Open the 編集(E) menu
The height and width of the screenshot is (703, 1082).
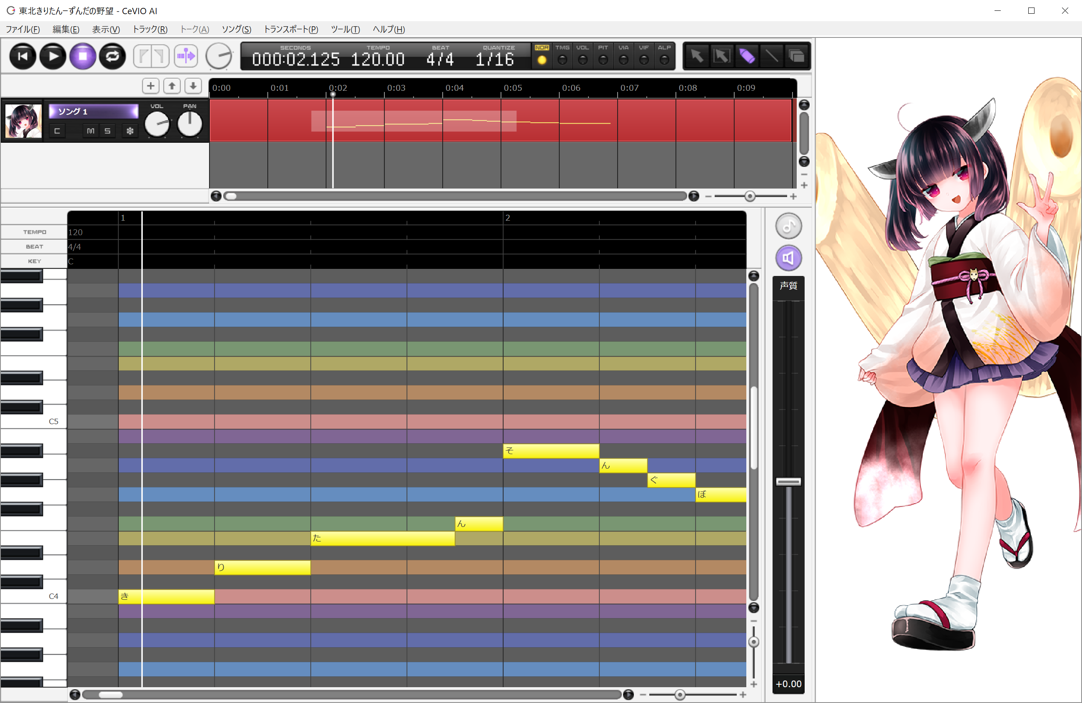tap(66, 30)
